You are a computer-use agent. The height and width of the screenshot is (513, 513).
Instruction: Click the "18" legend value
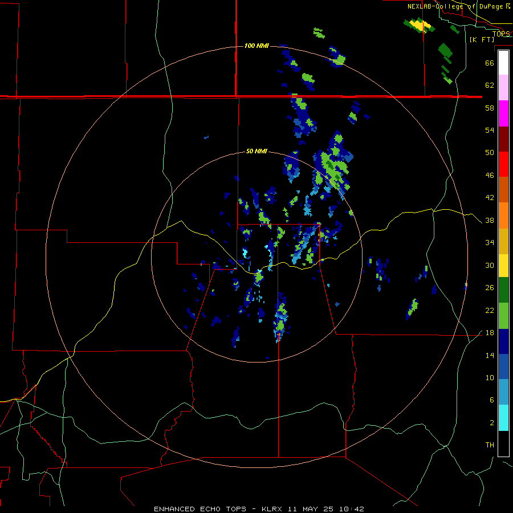(x=490, y=333)
